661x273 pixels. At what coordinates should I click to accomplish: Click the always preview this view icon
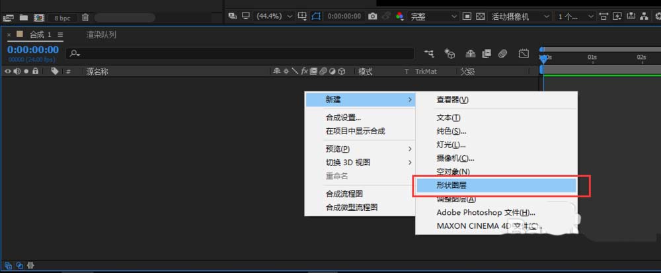[232, 17]
